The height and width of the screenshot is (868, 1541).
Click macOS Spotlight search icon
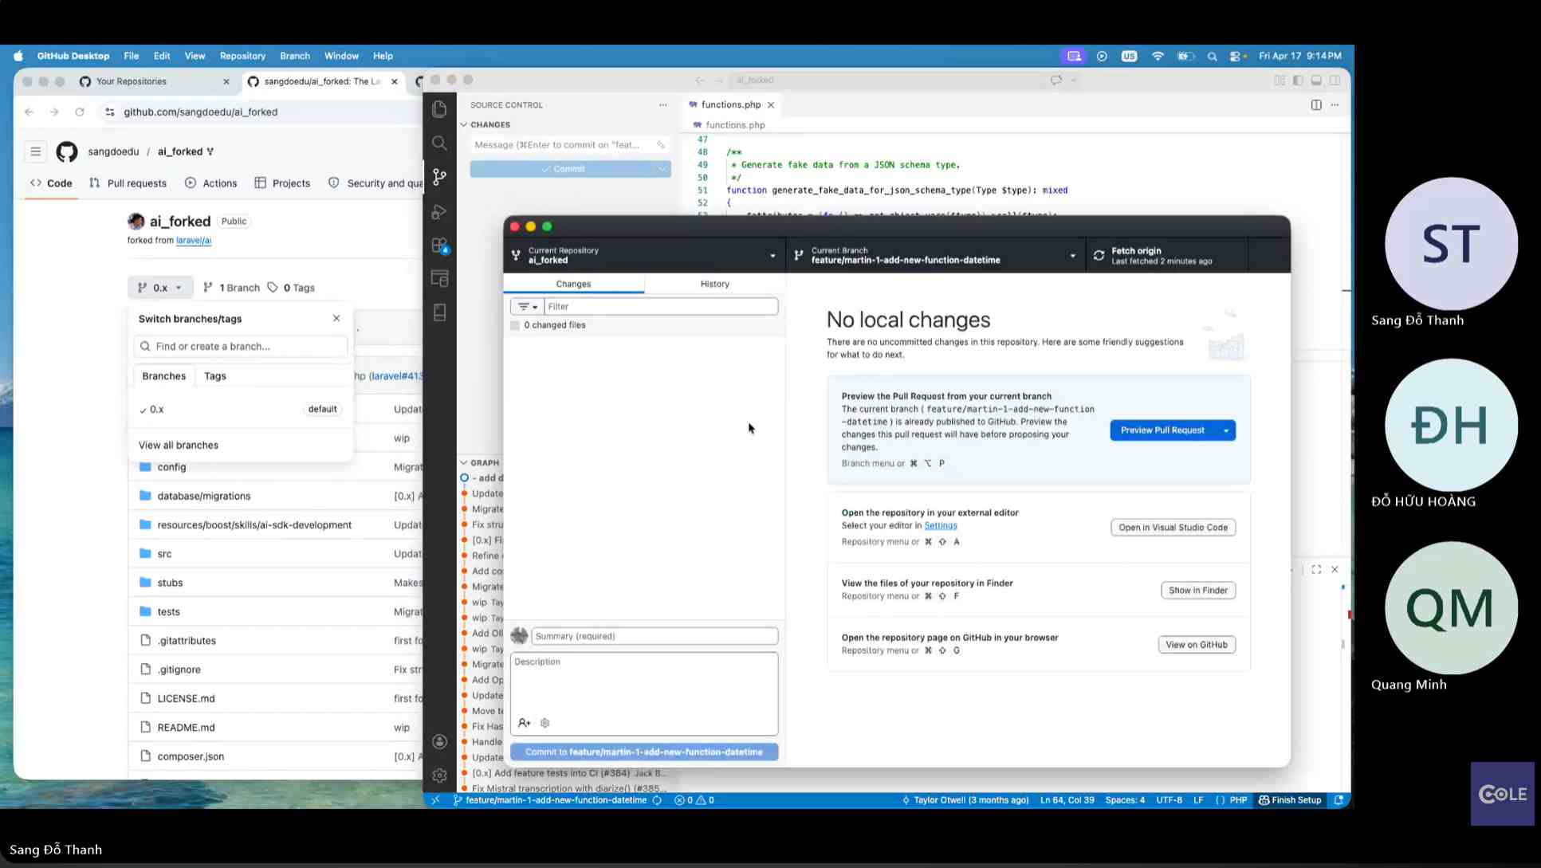point(1212,56)
